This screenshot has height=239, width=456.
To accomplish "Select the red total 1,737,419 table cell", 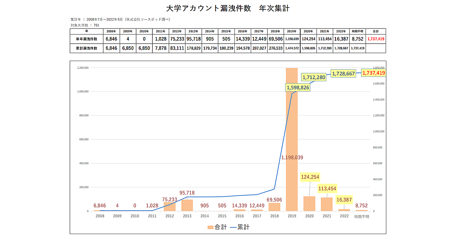I will (x=376, y=39).
